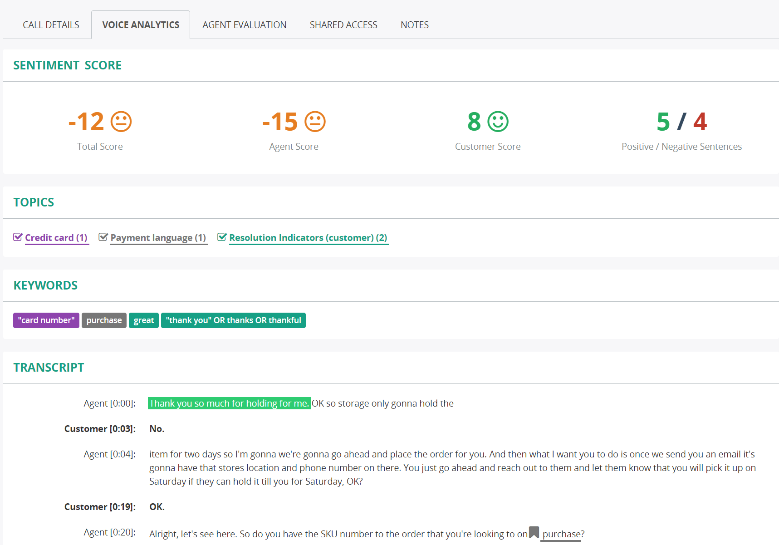Click the -15 Agent Score value
This screenshot has height=545, width=779.
280,122
